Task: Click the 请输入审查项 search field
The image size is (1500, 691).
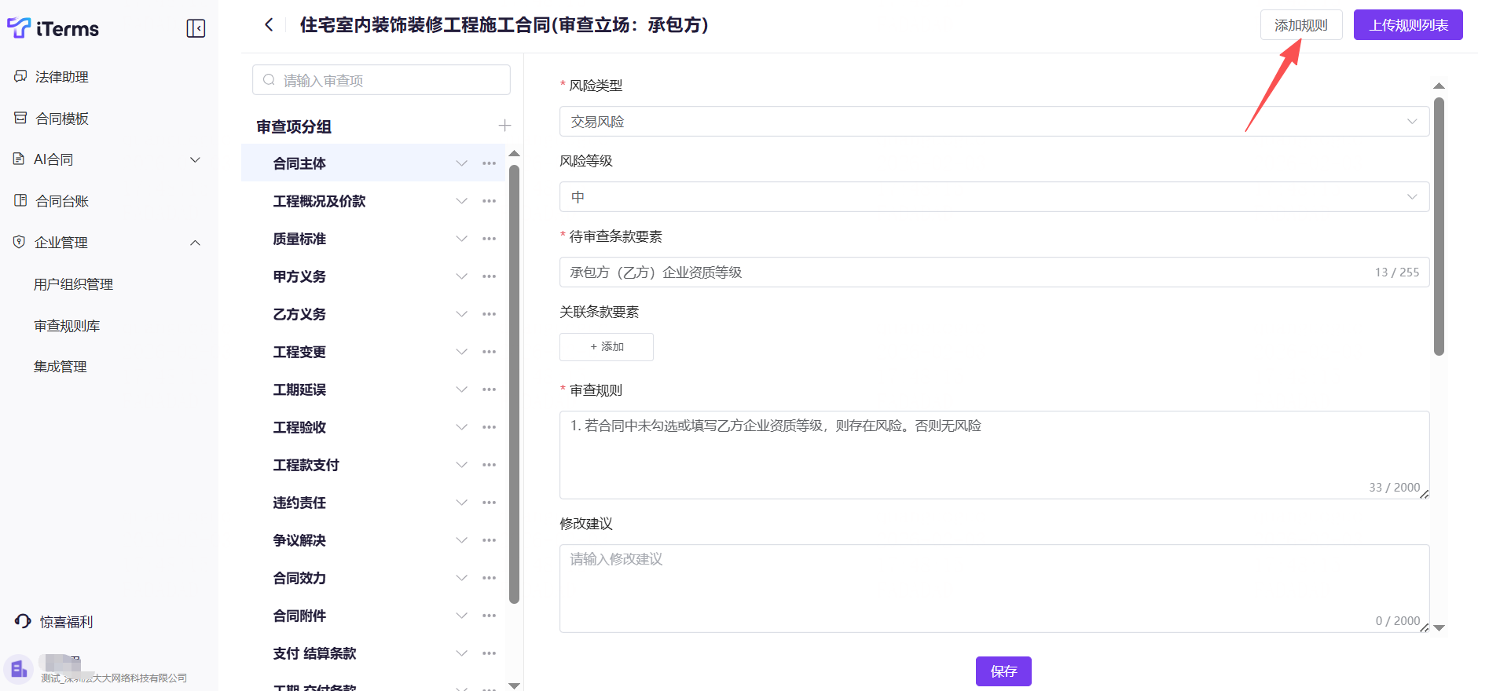Action: (x=381, y=80)
